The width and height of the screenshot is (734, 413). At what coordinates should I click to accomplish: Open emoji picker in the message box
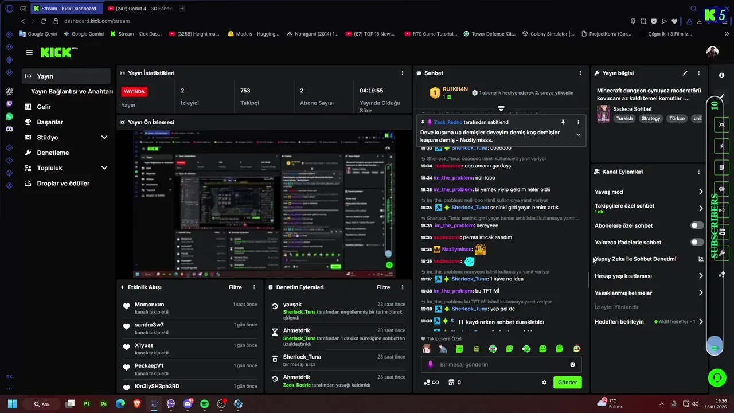(x=572, y=364)
